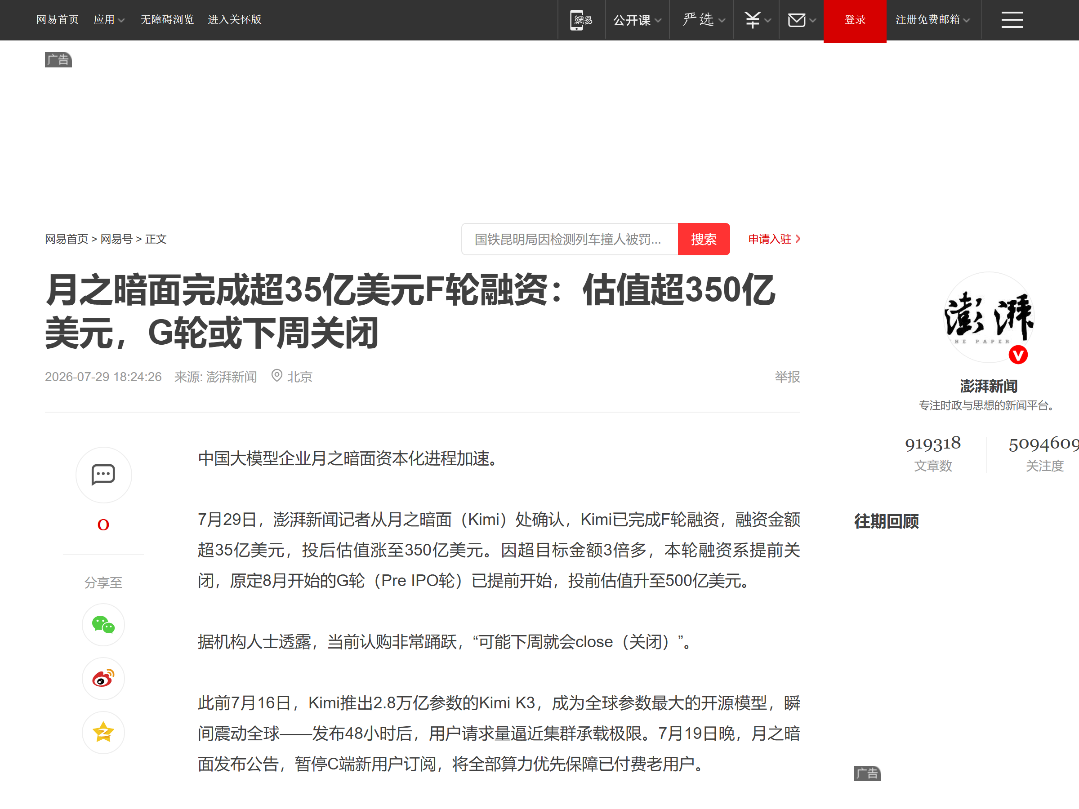The height and width of the screenshot is (809, 1079).
Task: Click 专注时政与思想的新闻平台 description
Action: [x=988, y=405]
